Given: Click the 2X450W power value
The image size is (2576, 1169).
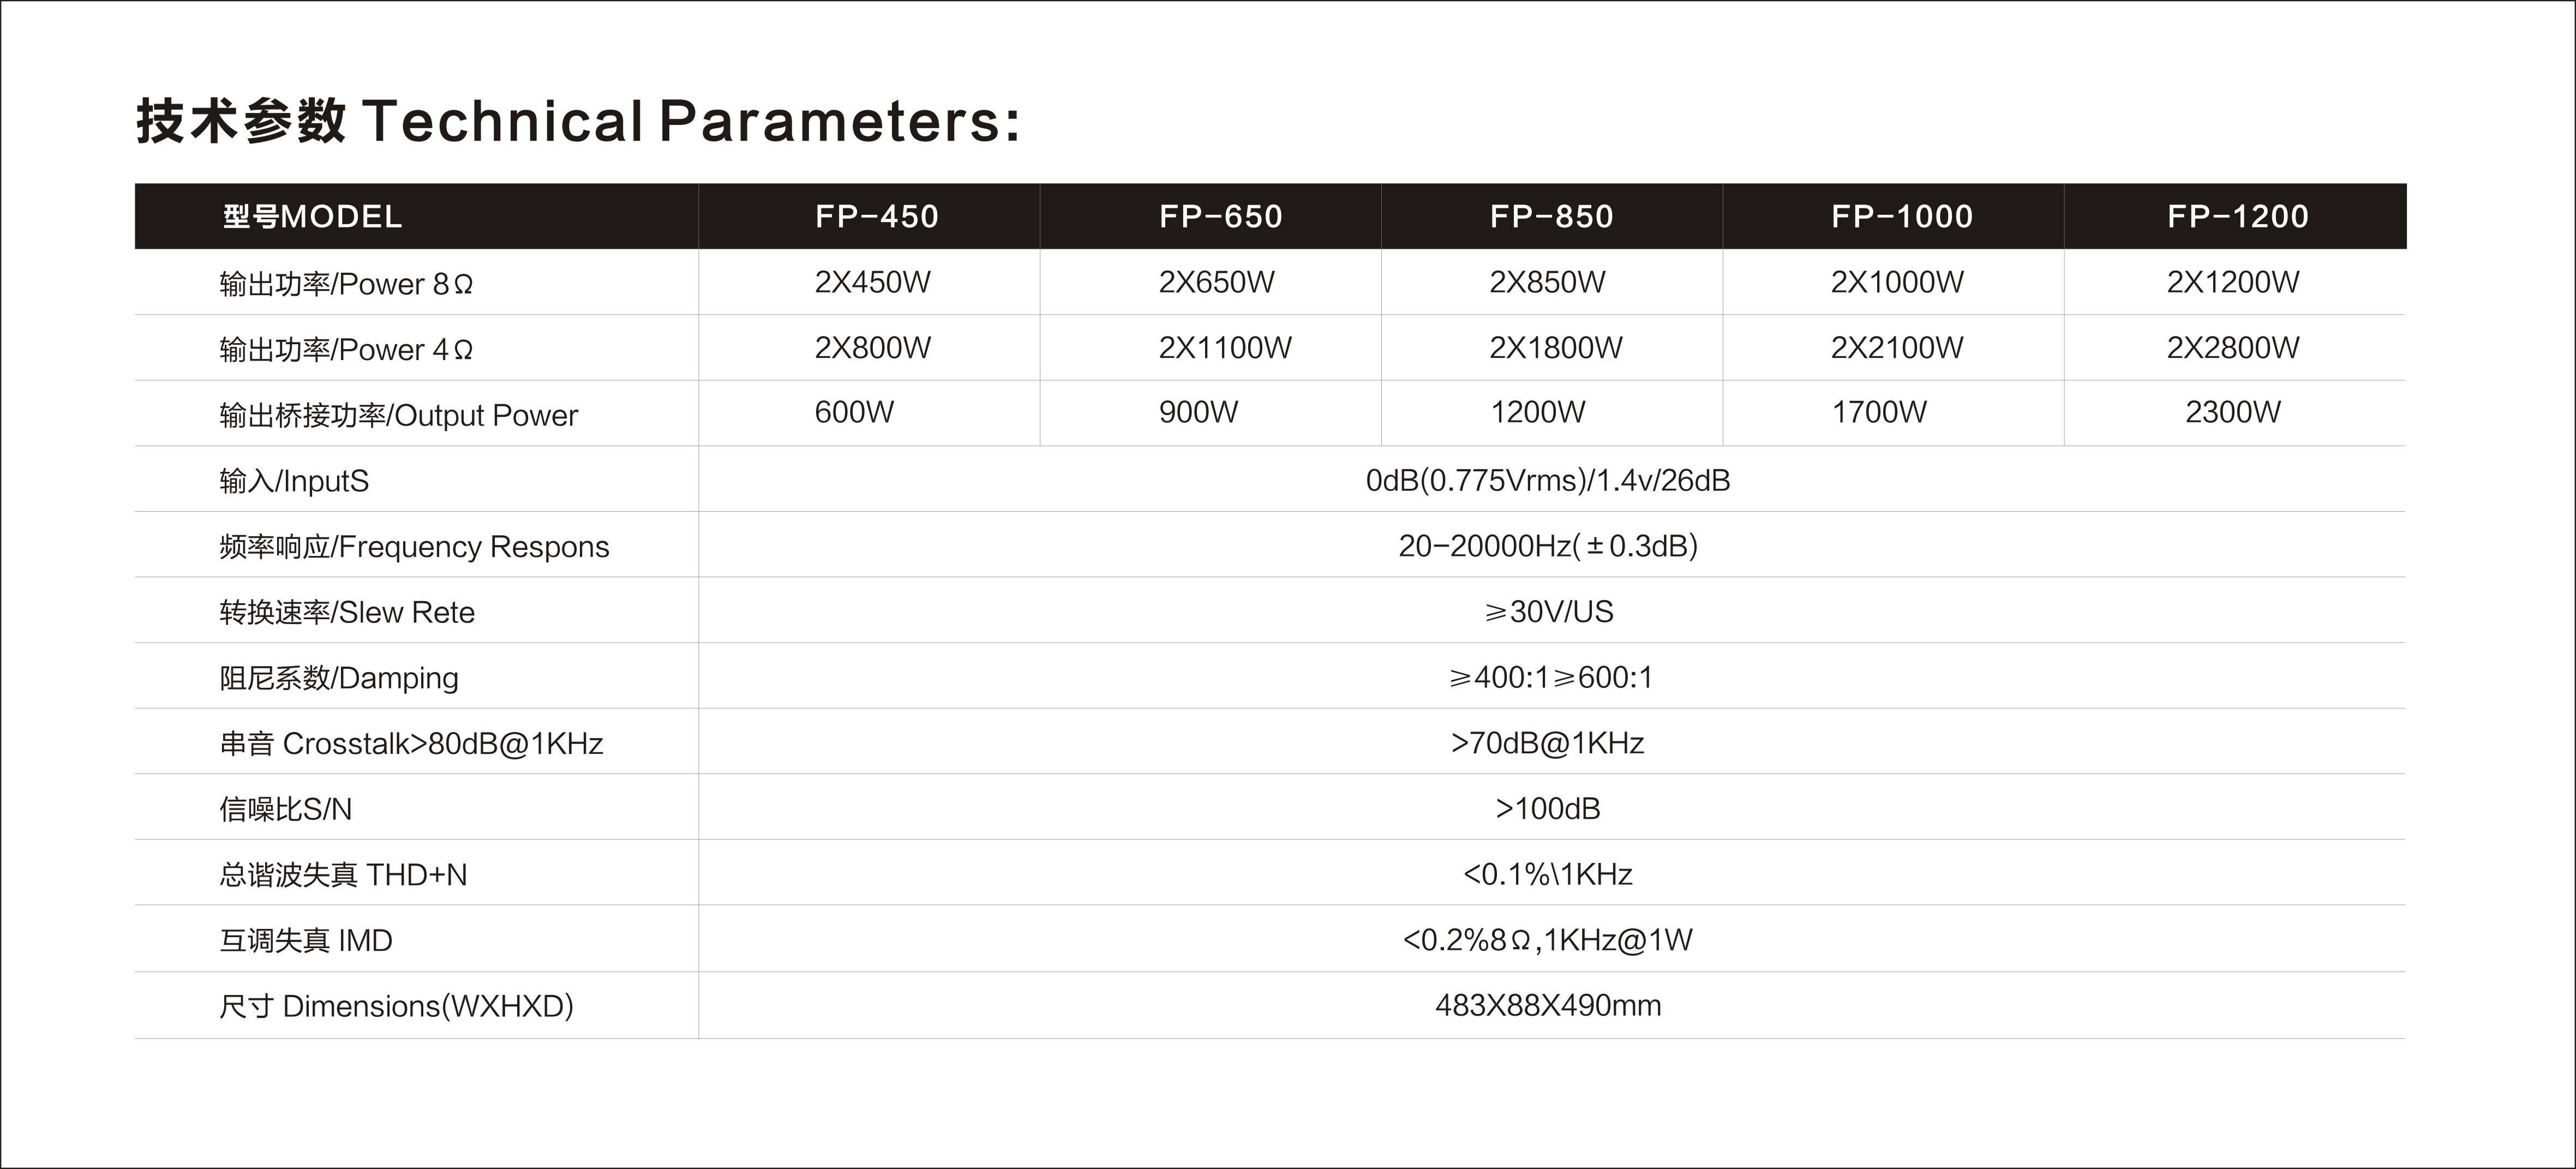Looking at the screenshot, I should click(x=872, y=282).
